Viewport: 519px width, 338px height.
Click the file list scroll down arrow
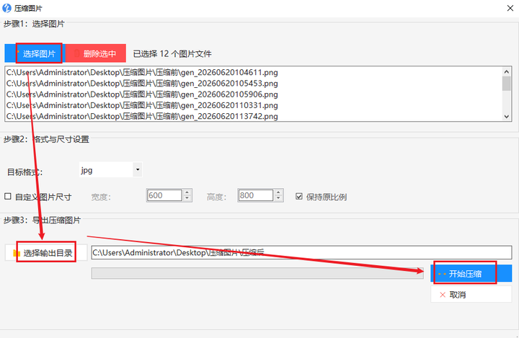(x=507, y=116)
